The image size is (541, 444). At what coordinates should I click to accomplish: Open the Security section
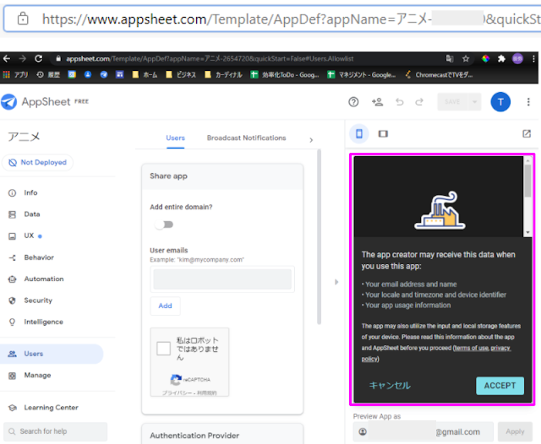[x=38, y=301]
